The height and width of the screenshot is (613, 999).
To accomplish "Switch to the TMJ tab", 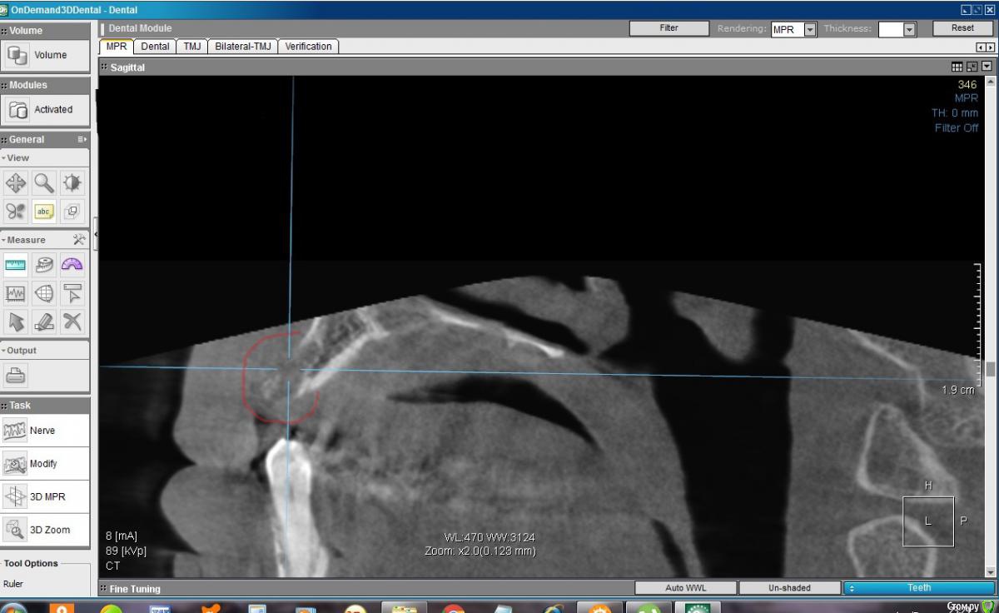I will click(x=191, y=47).
